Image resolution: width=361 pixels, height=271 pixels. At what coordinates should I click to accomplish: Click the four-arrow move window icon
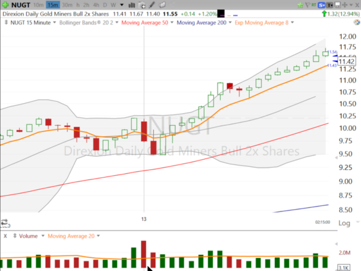pyautogui.click(x=345, y=5)
